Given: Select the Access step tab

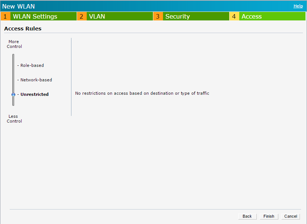Looking at the screenshot, I should coord(252,16).
